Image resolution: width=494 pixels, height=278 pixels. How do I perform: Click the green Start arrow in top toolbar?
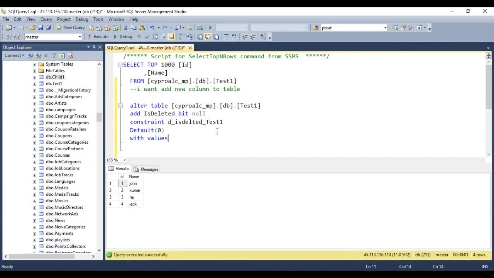(x=210, y=27)
